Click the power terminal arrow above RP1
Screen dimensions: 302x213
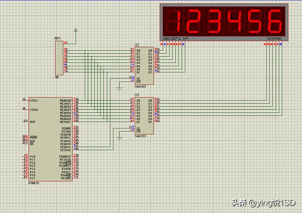[75, 30]
